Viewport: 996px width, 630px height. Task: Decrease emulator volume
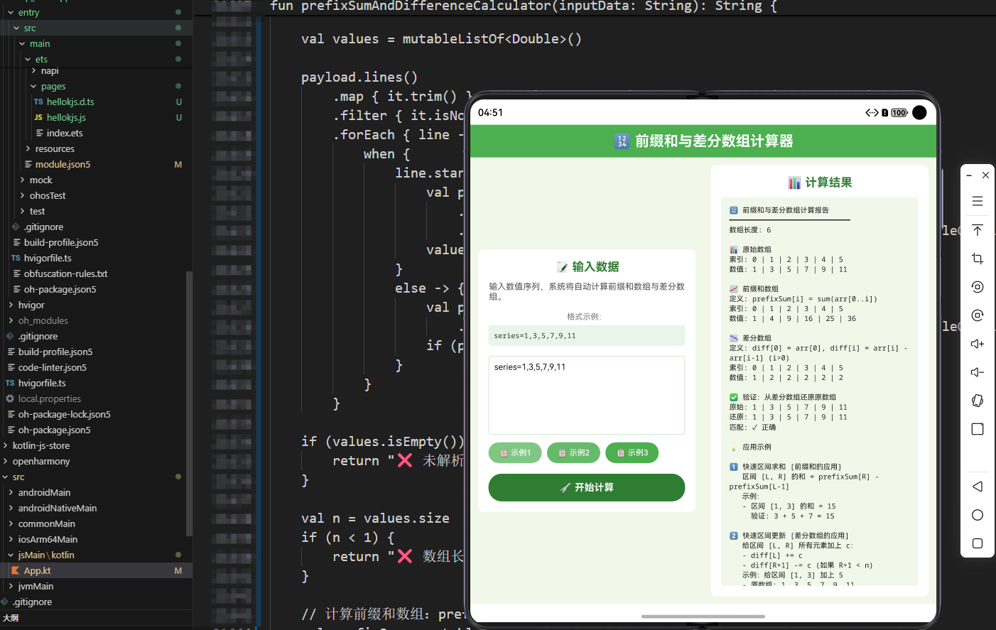[x=978, y=372]
